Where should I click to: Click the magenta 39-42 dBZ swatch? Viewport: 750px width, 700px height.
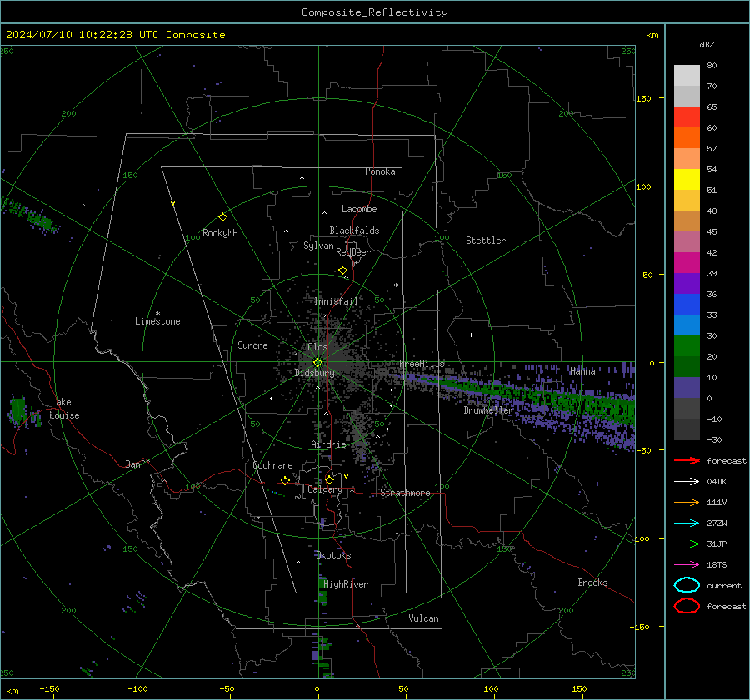click(x=687, y=263)
